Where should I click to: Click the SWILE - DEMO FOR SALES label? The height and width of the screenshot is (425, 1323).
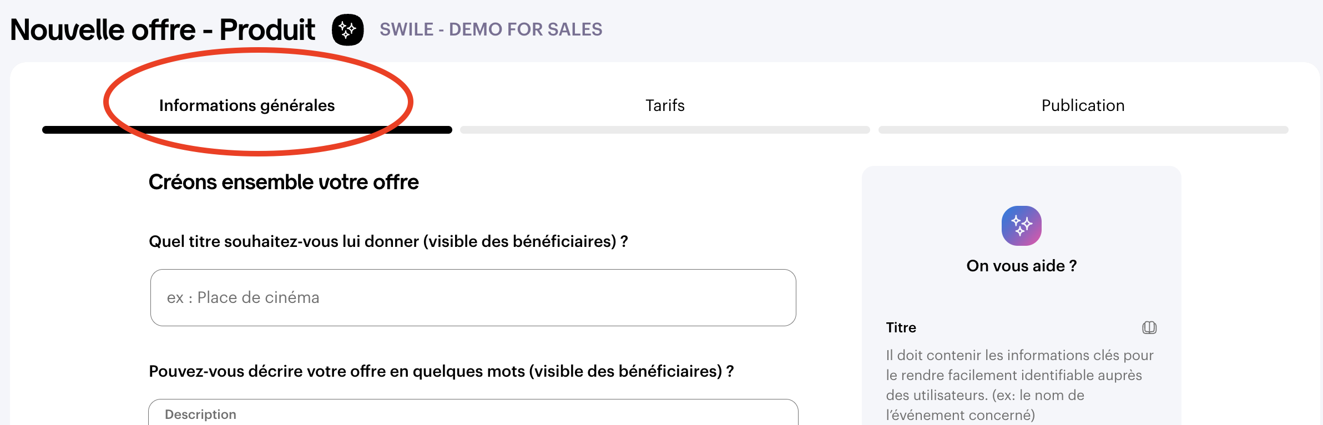pos(491,29)
